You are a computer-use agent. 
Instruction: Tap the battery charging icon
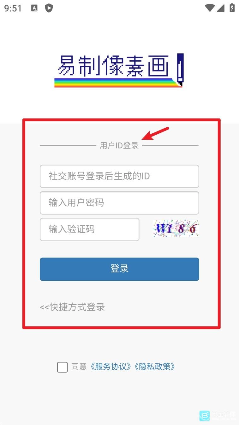(x=232, y=8)
